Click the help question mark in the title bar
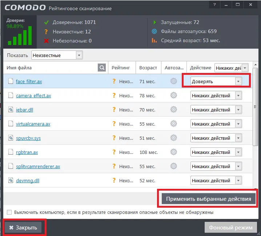The height and width of the screenshot is (236, 261). click(214, 4)
